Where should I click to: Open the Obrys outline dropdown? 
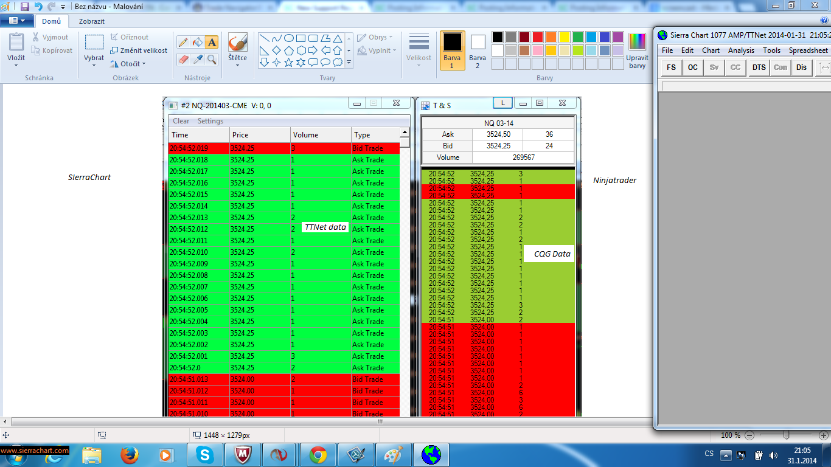point(375,37)
